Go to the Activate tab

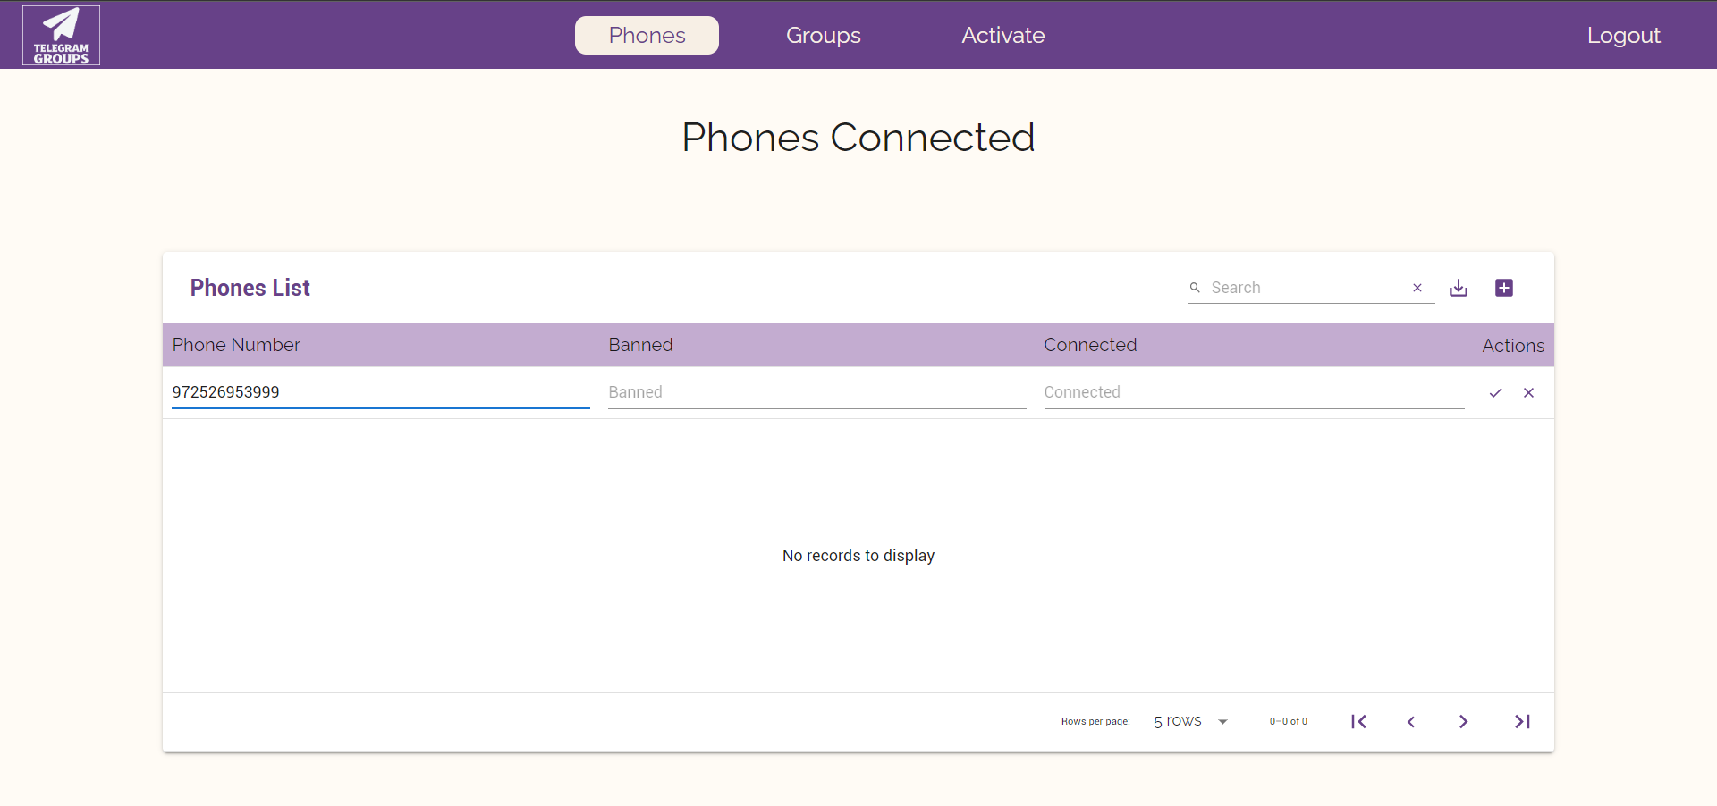(x=1002, y=36)
